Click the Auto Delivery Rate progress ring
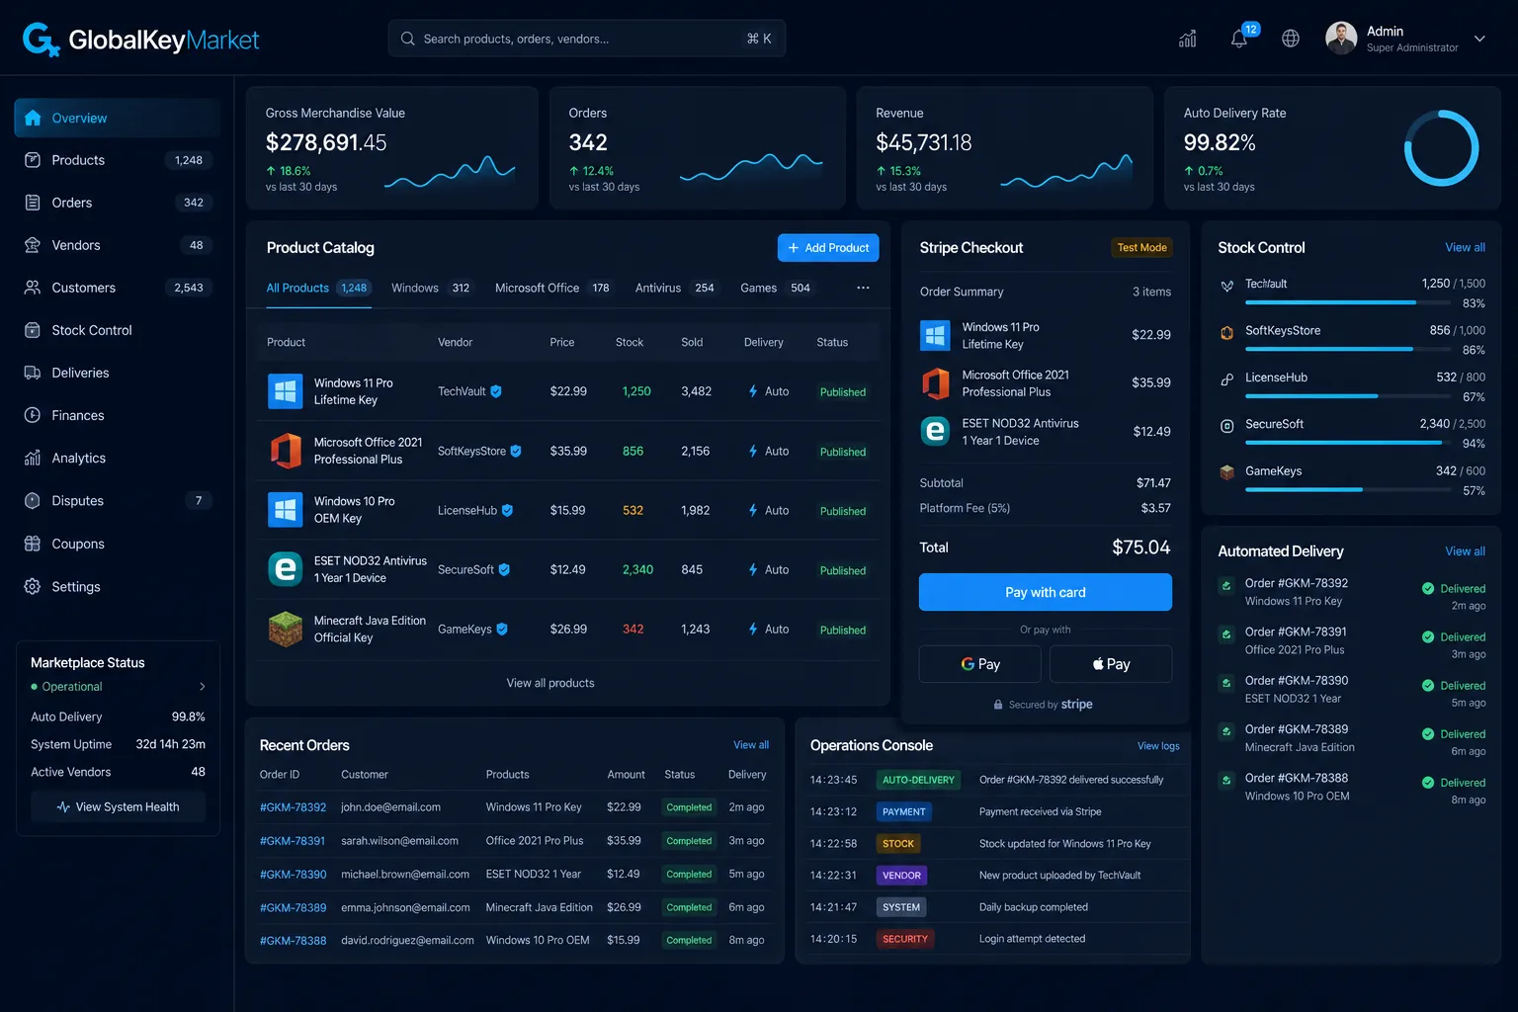The width and height of the screenshot is (1518, 1012). pos(1441,148)
